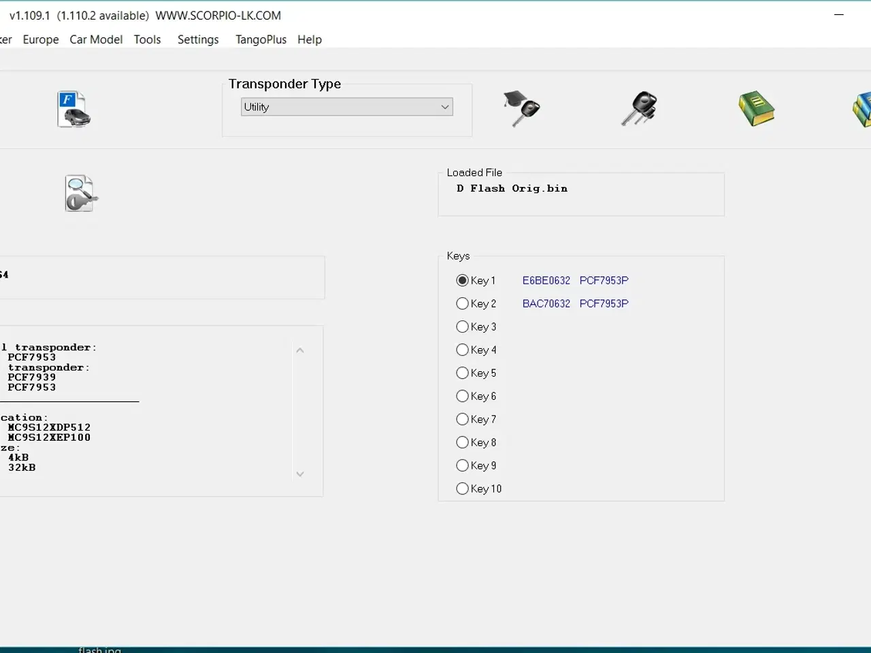
Task: Open the Help menu
Action: [x=310, y=39]
